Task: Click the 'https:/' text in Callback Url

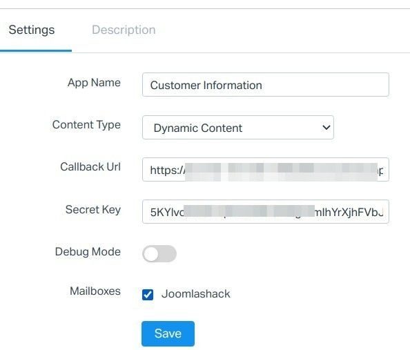Action: click(x=168, y=171)
